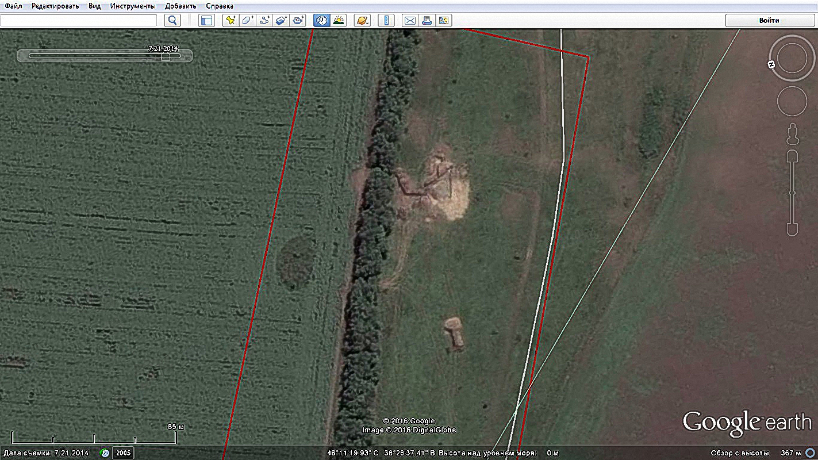This screenshot has width=818, height=460.
Task: Click the compass north N marker
Action: (772, 64)
